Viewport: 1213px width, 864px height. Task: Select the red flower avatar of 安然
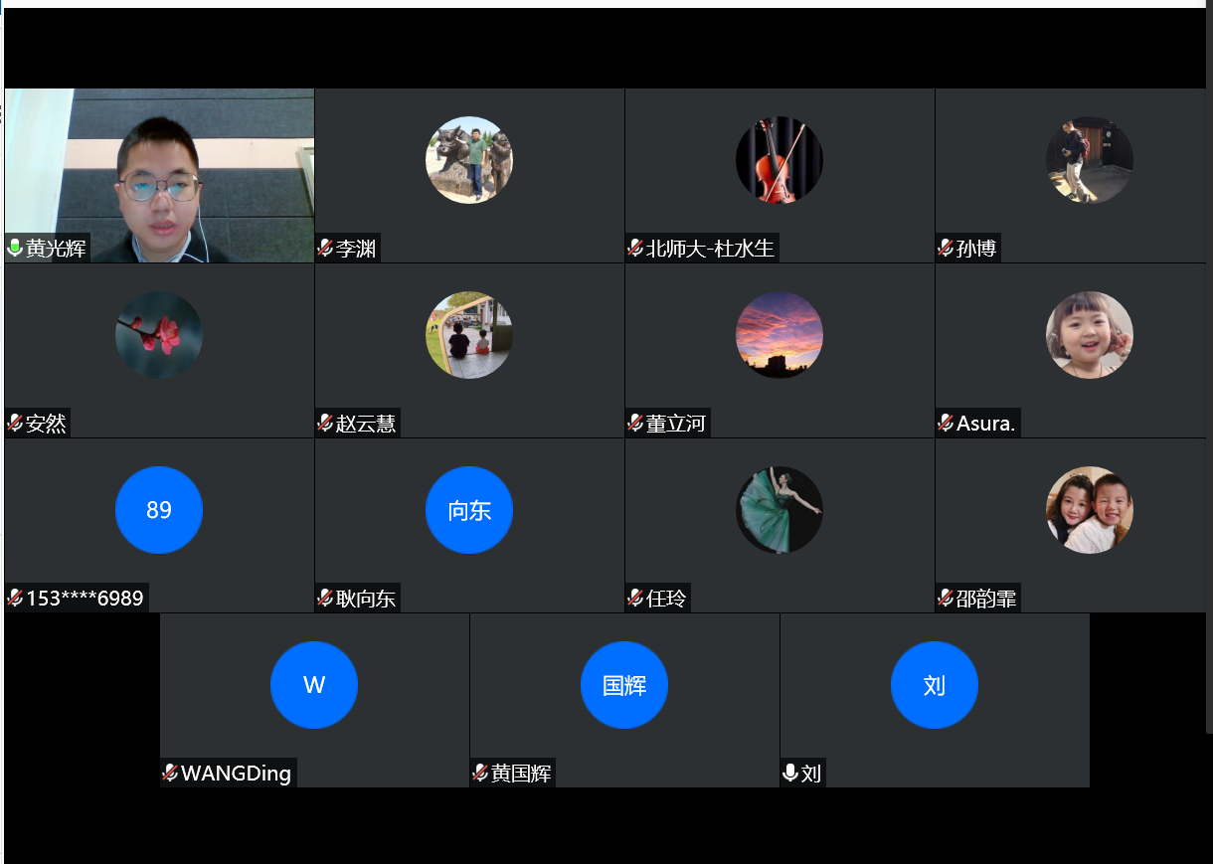(x=159, y=335)
